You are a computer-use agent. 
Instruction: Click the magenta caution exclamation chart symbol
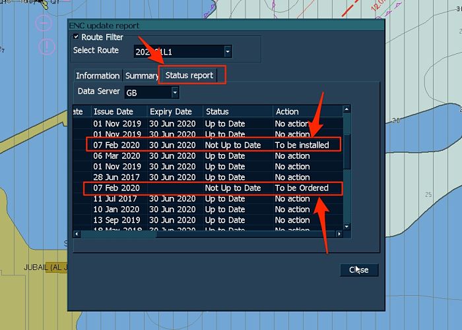(46, 46)
